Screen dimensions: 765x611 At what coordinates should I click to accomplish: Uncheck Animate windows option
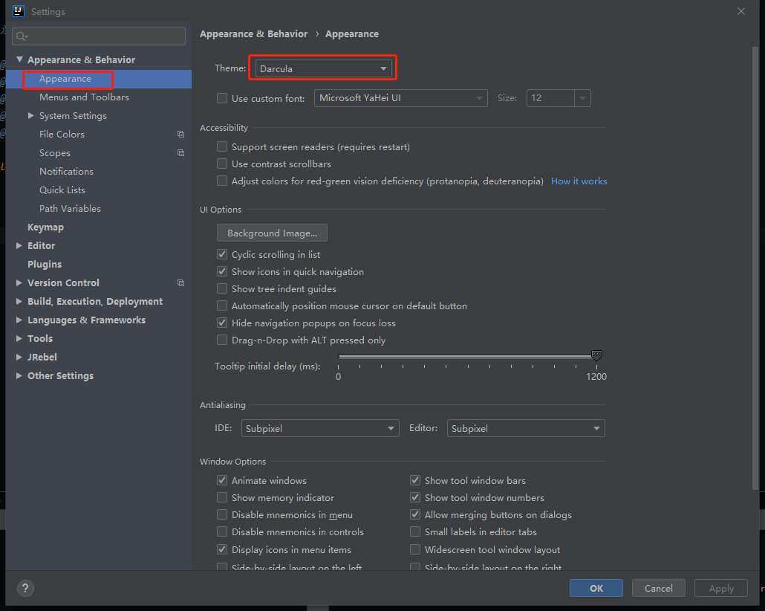[x=222, y=481]
